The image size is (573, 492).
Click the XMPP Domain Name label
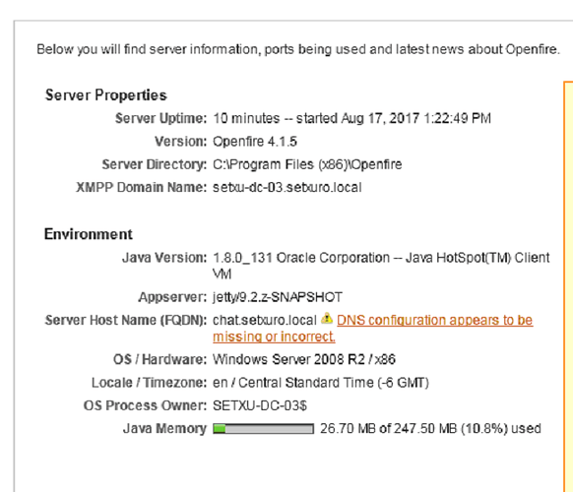pos(141,188)
